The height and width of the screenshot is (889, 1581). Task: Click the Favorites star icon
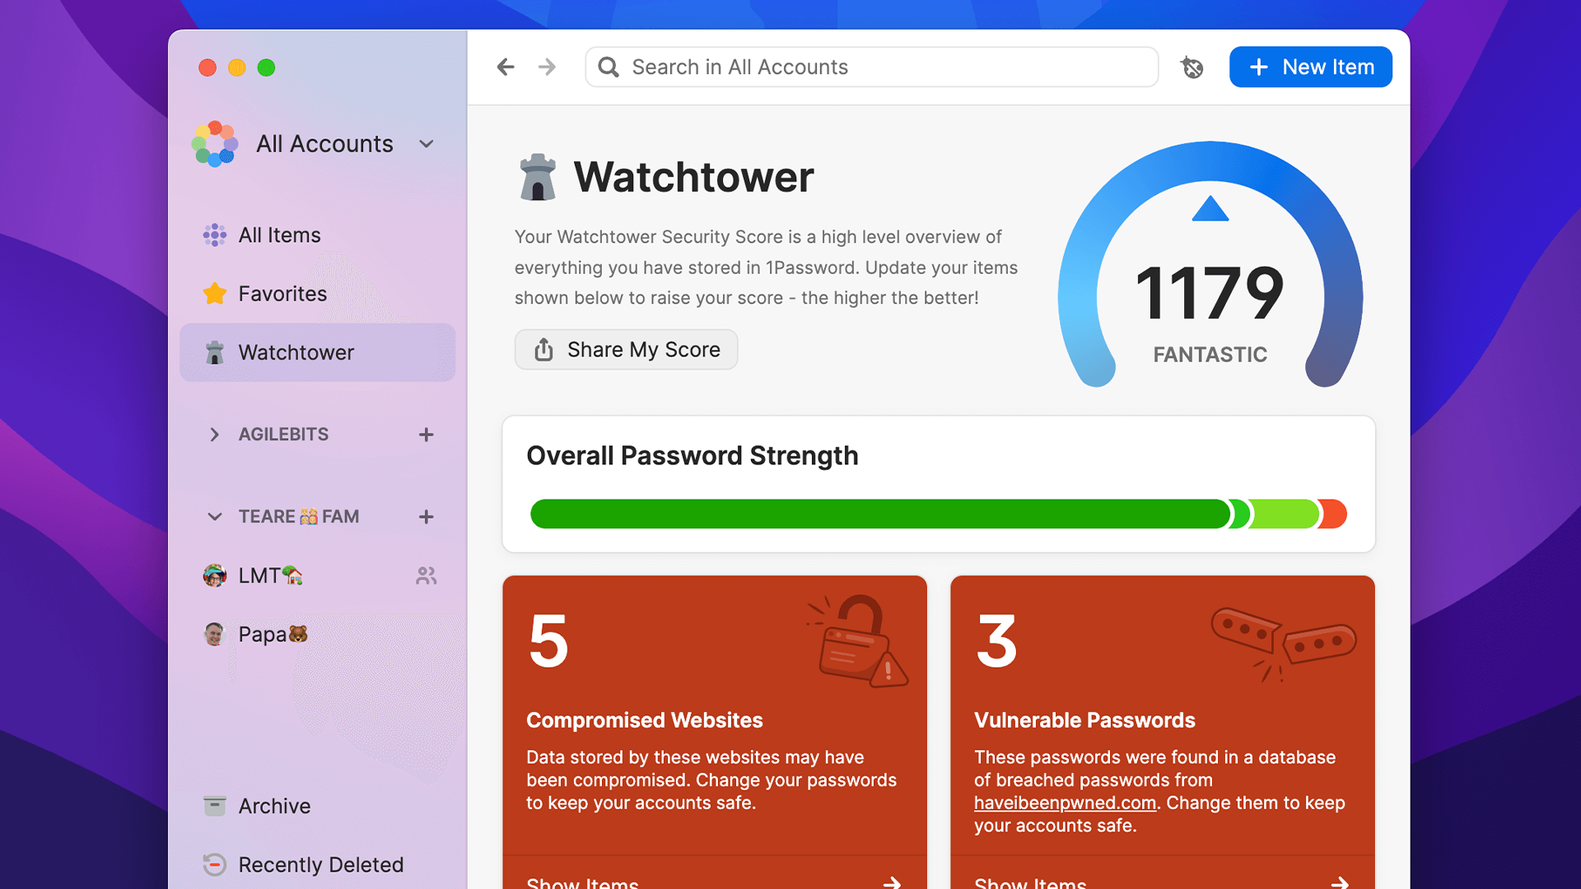coord(214,293)
